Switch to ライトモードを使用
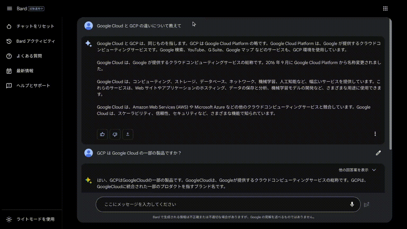Image resolution: width=407 pixels, height=229 pixels. click(35, 219)
